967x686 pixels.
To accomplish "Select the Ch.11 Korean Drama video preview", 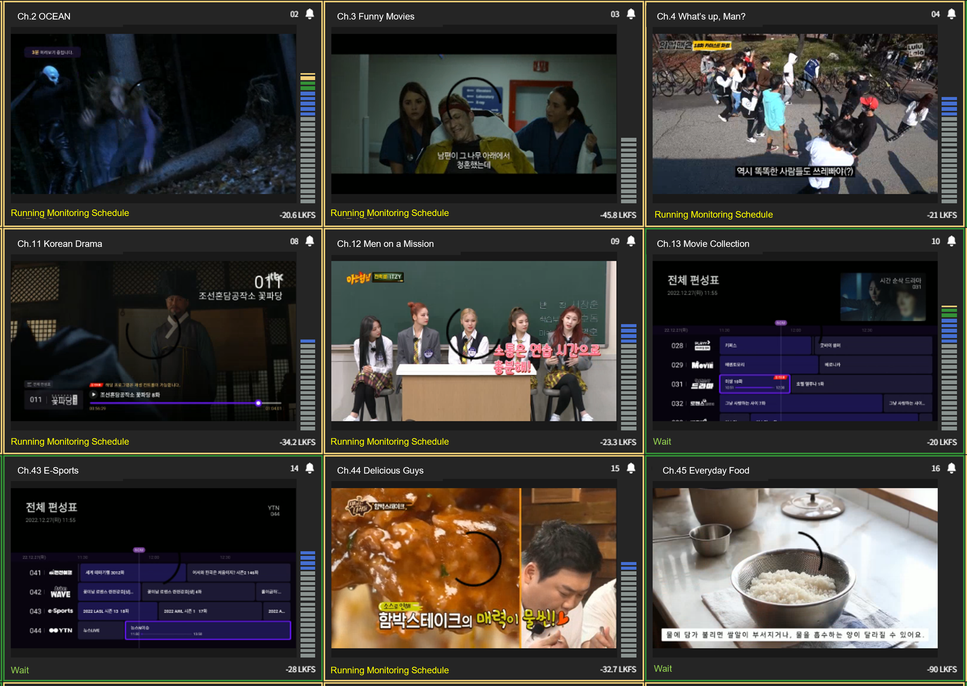I will click(x=153, y=341).
